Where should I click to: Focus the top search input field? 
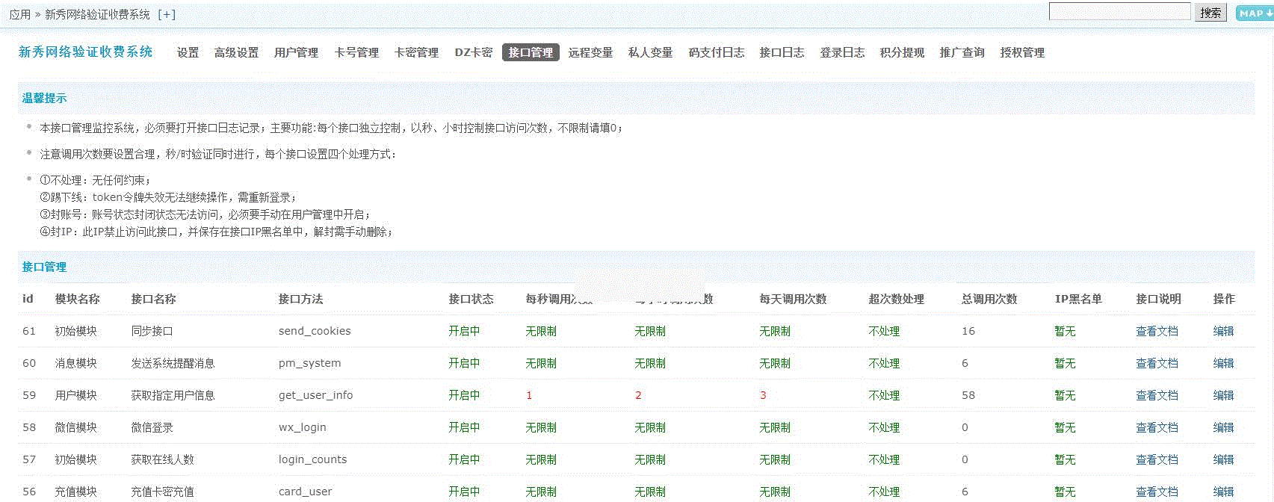point(1119,12)
